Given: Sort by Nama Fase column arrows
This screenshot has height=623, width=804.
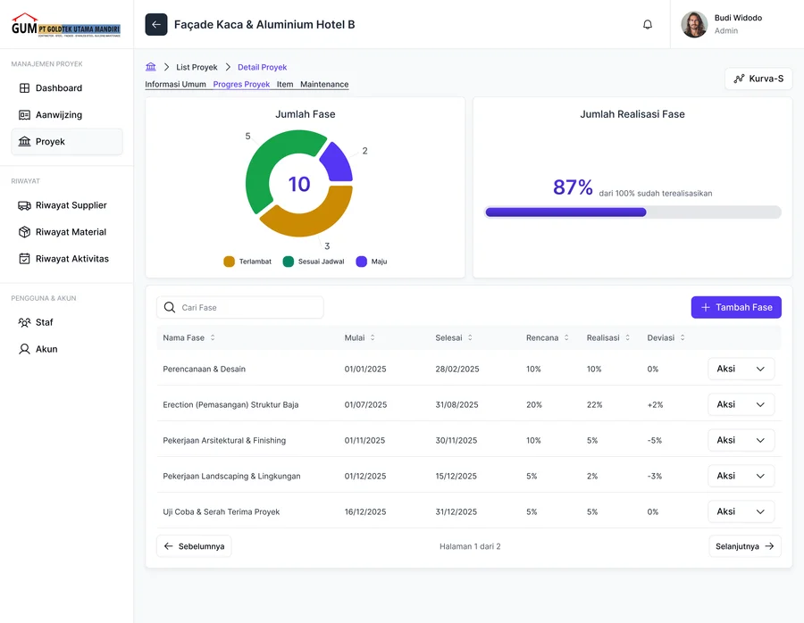Looking at the screenshot, I should pos(213,337).
